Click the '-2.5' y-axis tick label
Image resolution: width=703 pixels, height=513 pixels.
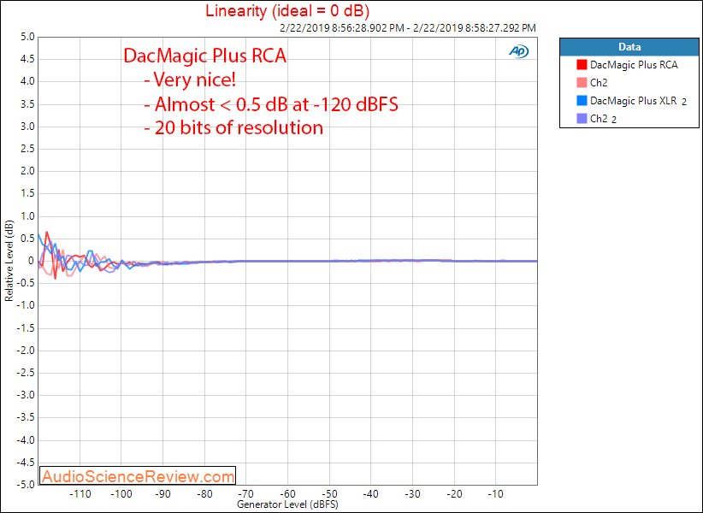pos(26,373)
